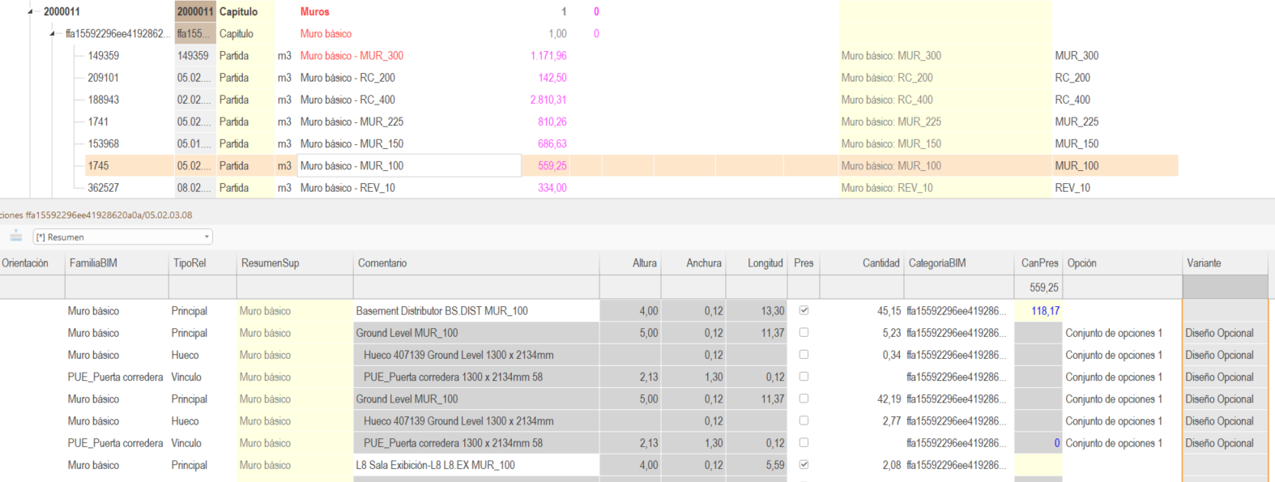Click description 'Muro básico - RC_200'

pyautogui.click(x=348, y=78)
